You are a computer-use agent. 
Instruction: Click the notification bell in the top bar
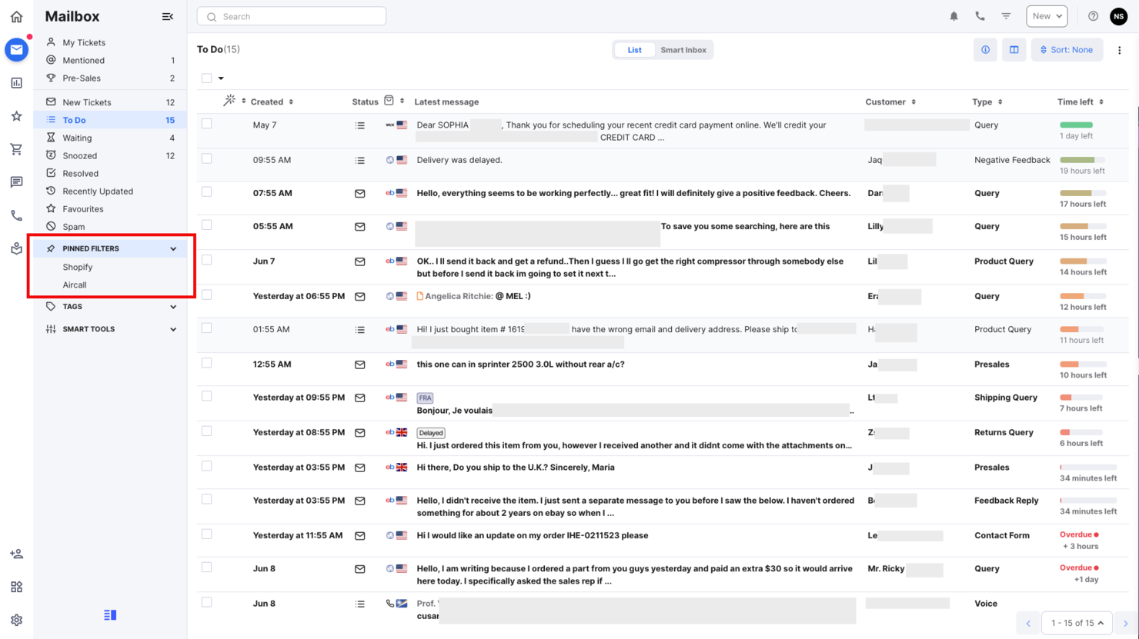954,15
